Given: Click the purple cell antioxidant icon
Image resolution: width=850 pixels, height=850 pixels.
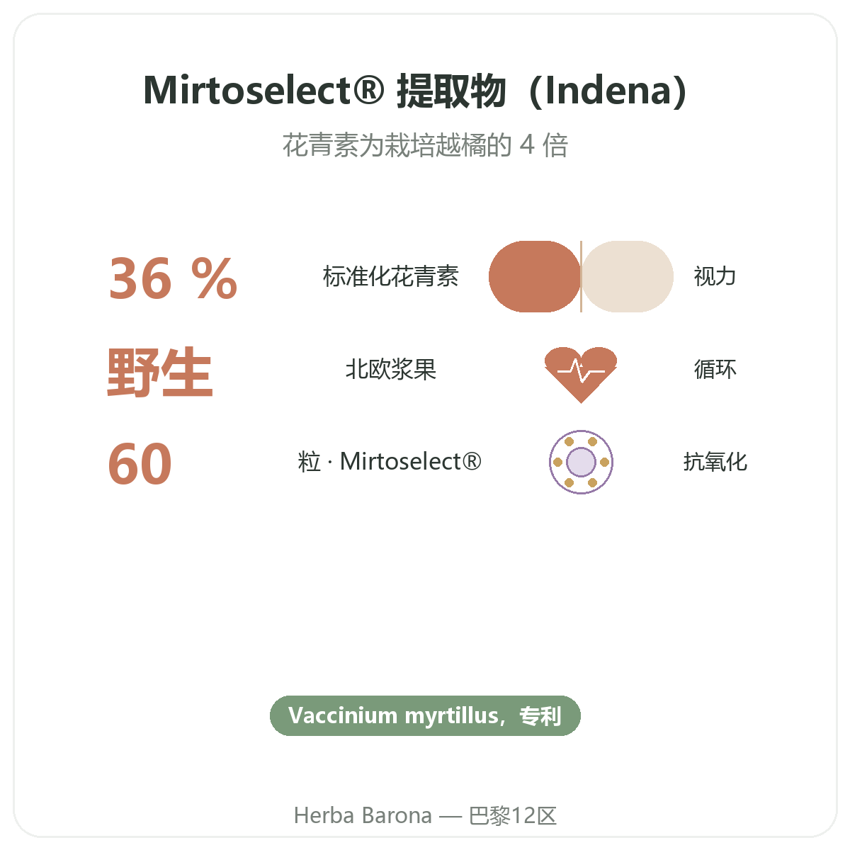Looking at the screenshot, I should tap(581, 462).
